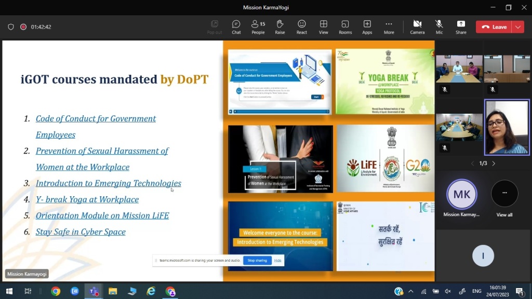
Task: Launch Google Chrome from the taskbar
Action: tap(56, 291)
